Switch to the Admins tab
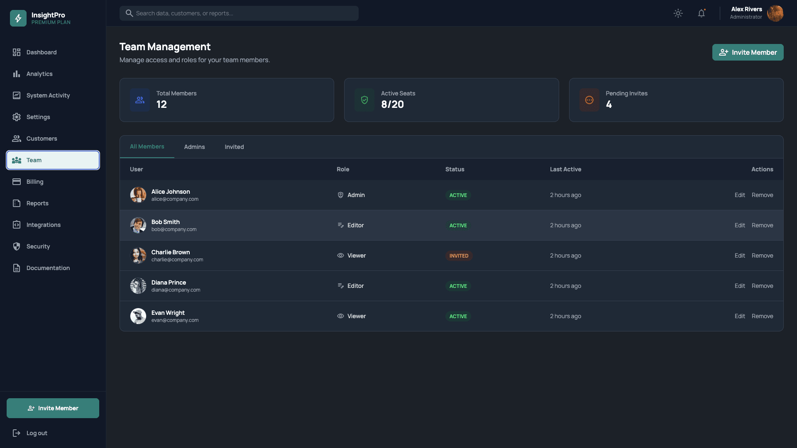This screenshot has height=448, width=797. (194, 146)
